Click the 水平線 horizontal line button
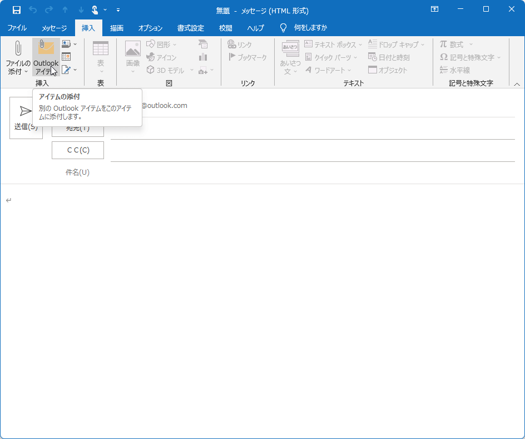The image size is (525, 439). (x=455, y=70)
